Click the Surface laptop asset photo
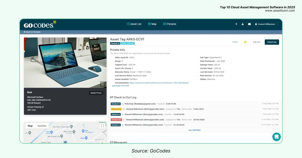 click(65, 62)
